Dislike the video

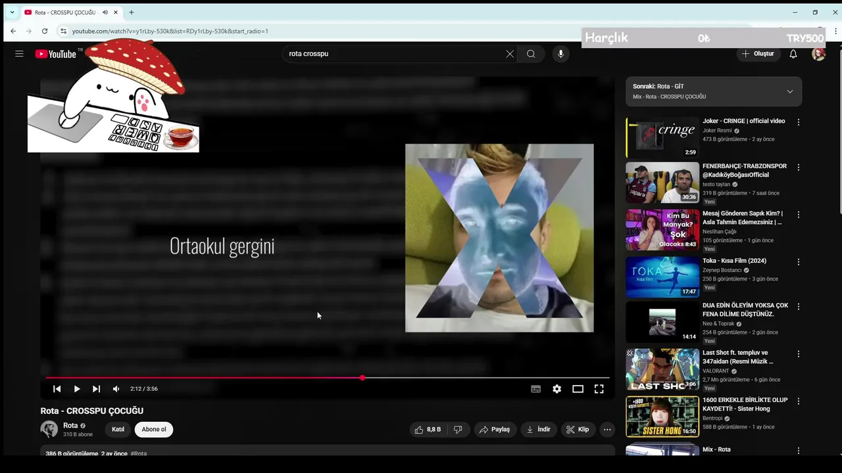click(458, 430)
